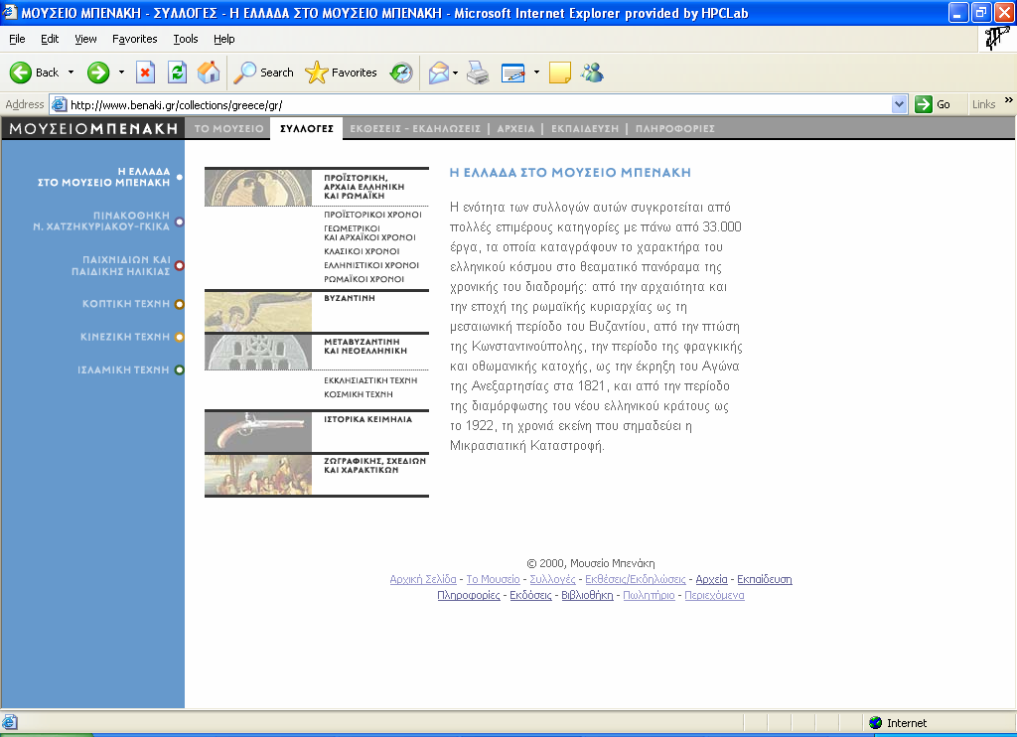This screenshot has width=1017, height=737.
Task: Open the ΠΛΗΡΟΦΟΡΙΕΣ tab
Action: tap(675, 128)
